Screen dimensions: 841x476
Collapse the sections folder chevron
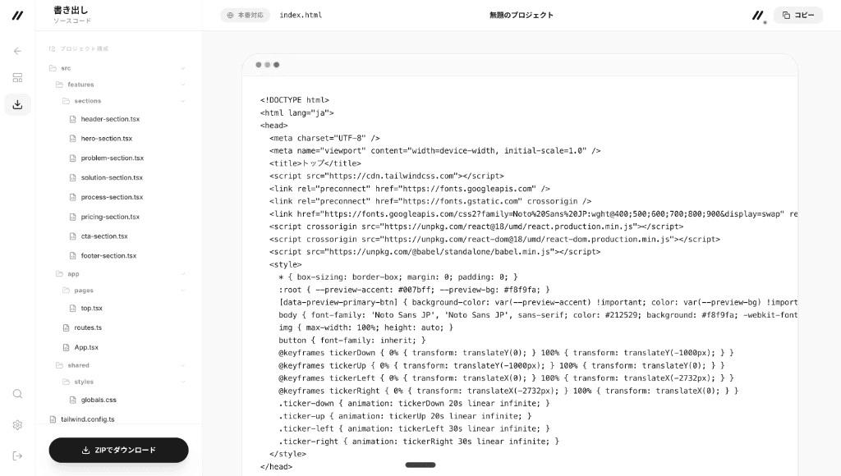[x=183, y=101]
